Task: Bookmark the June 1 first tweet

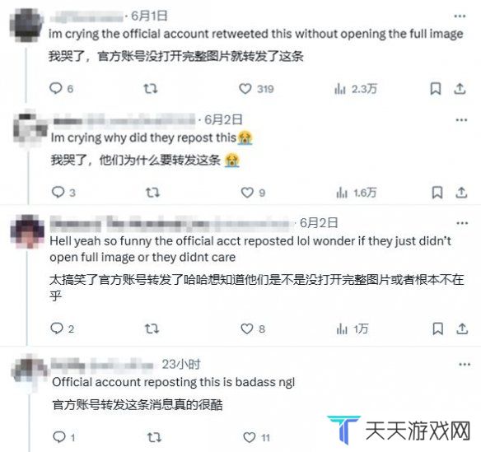Action: 436,89
